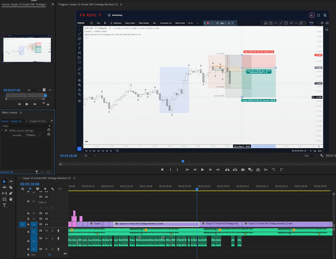Open Program monitor panel menu
Viewport: 336px width, 259px height.
pos(121,4)
